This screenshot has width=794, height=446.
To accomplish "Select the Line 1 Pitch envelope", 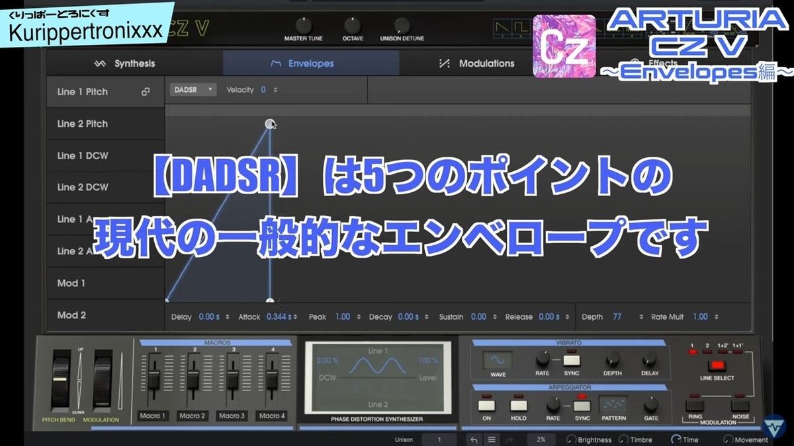I will [106, 92].
